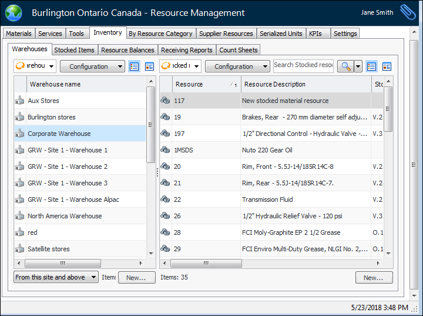Image resolution: width=423 pixels, height=316 pixels.
Task: Click the warehouse icon beside North America Warehouse
Action: [x=19, y=216]
